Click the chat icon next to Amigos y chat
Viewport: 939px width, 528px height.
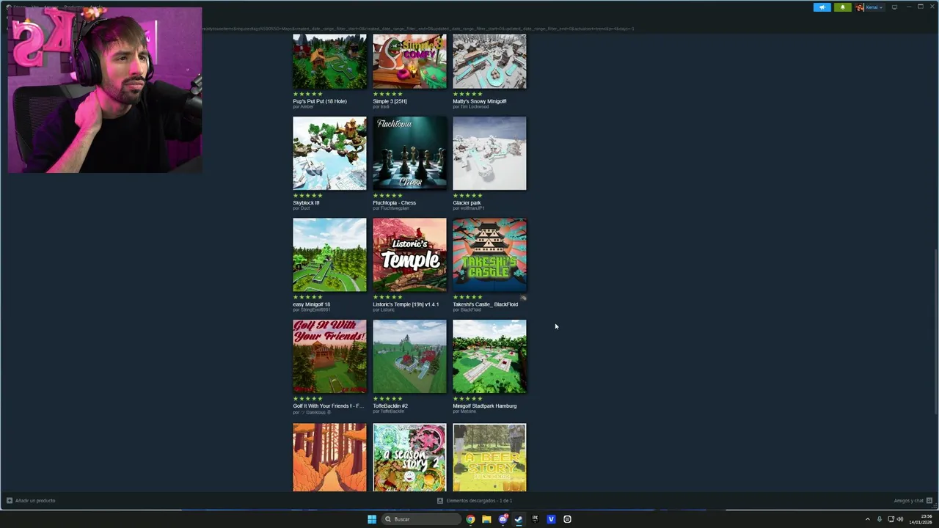coord(929,501)
